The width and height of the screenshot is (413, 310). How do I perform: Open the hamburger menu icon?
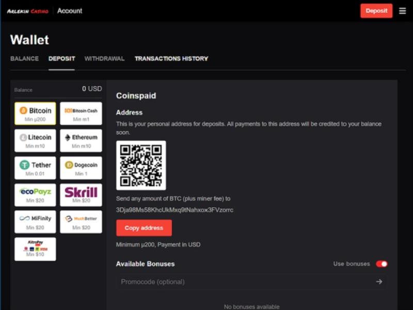point(402,11)
